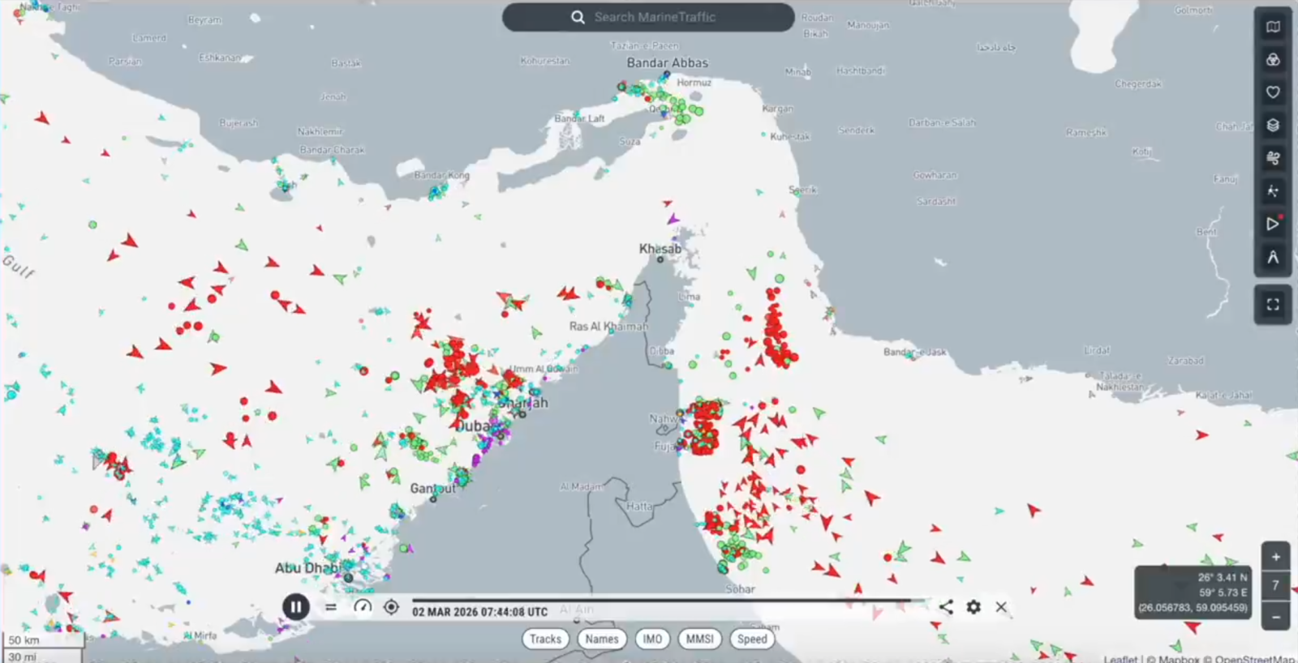Click the Hatta map label
The image size is (1298, 663).
click(x=639, y=507)
